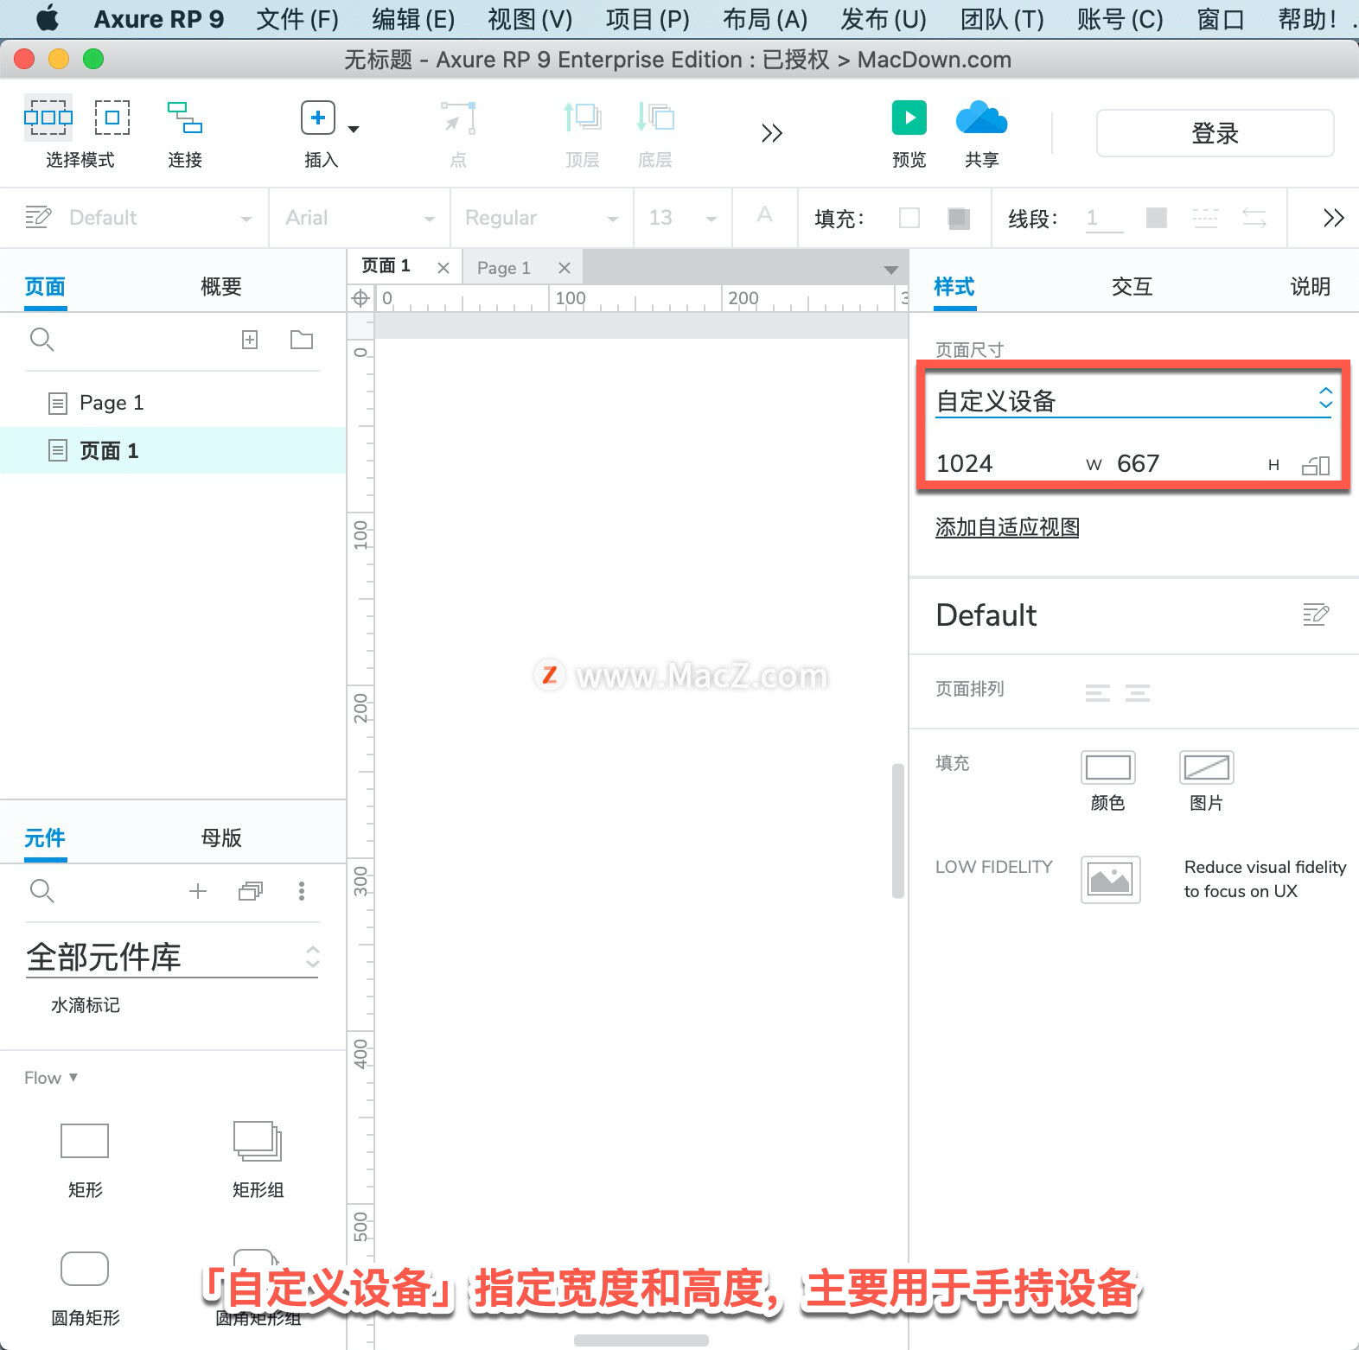This screenshot has height=1350, width=1359.
Task: Select center page alignment
Action: point(1138,692)
